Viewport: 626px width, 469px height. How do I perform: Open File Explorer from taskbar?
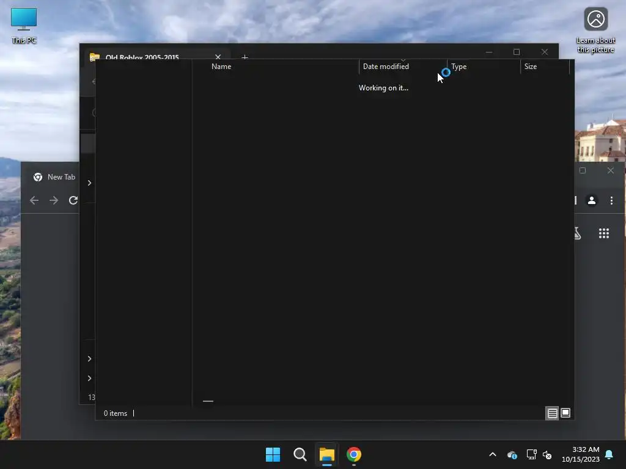(326, 454)
